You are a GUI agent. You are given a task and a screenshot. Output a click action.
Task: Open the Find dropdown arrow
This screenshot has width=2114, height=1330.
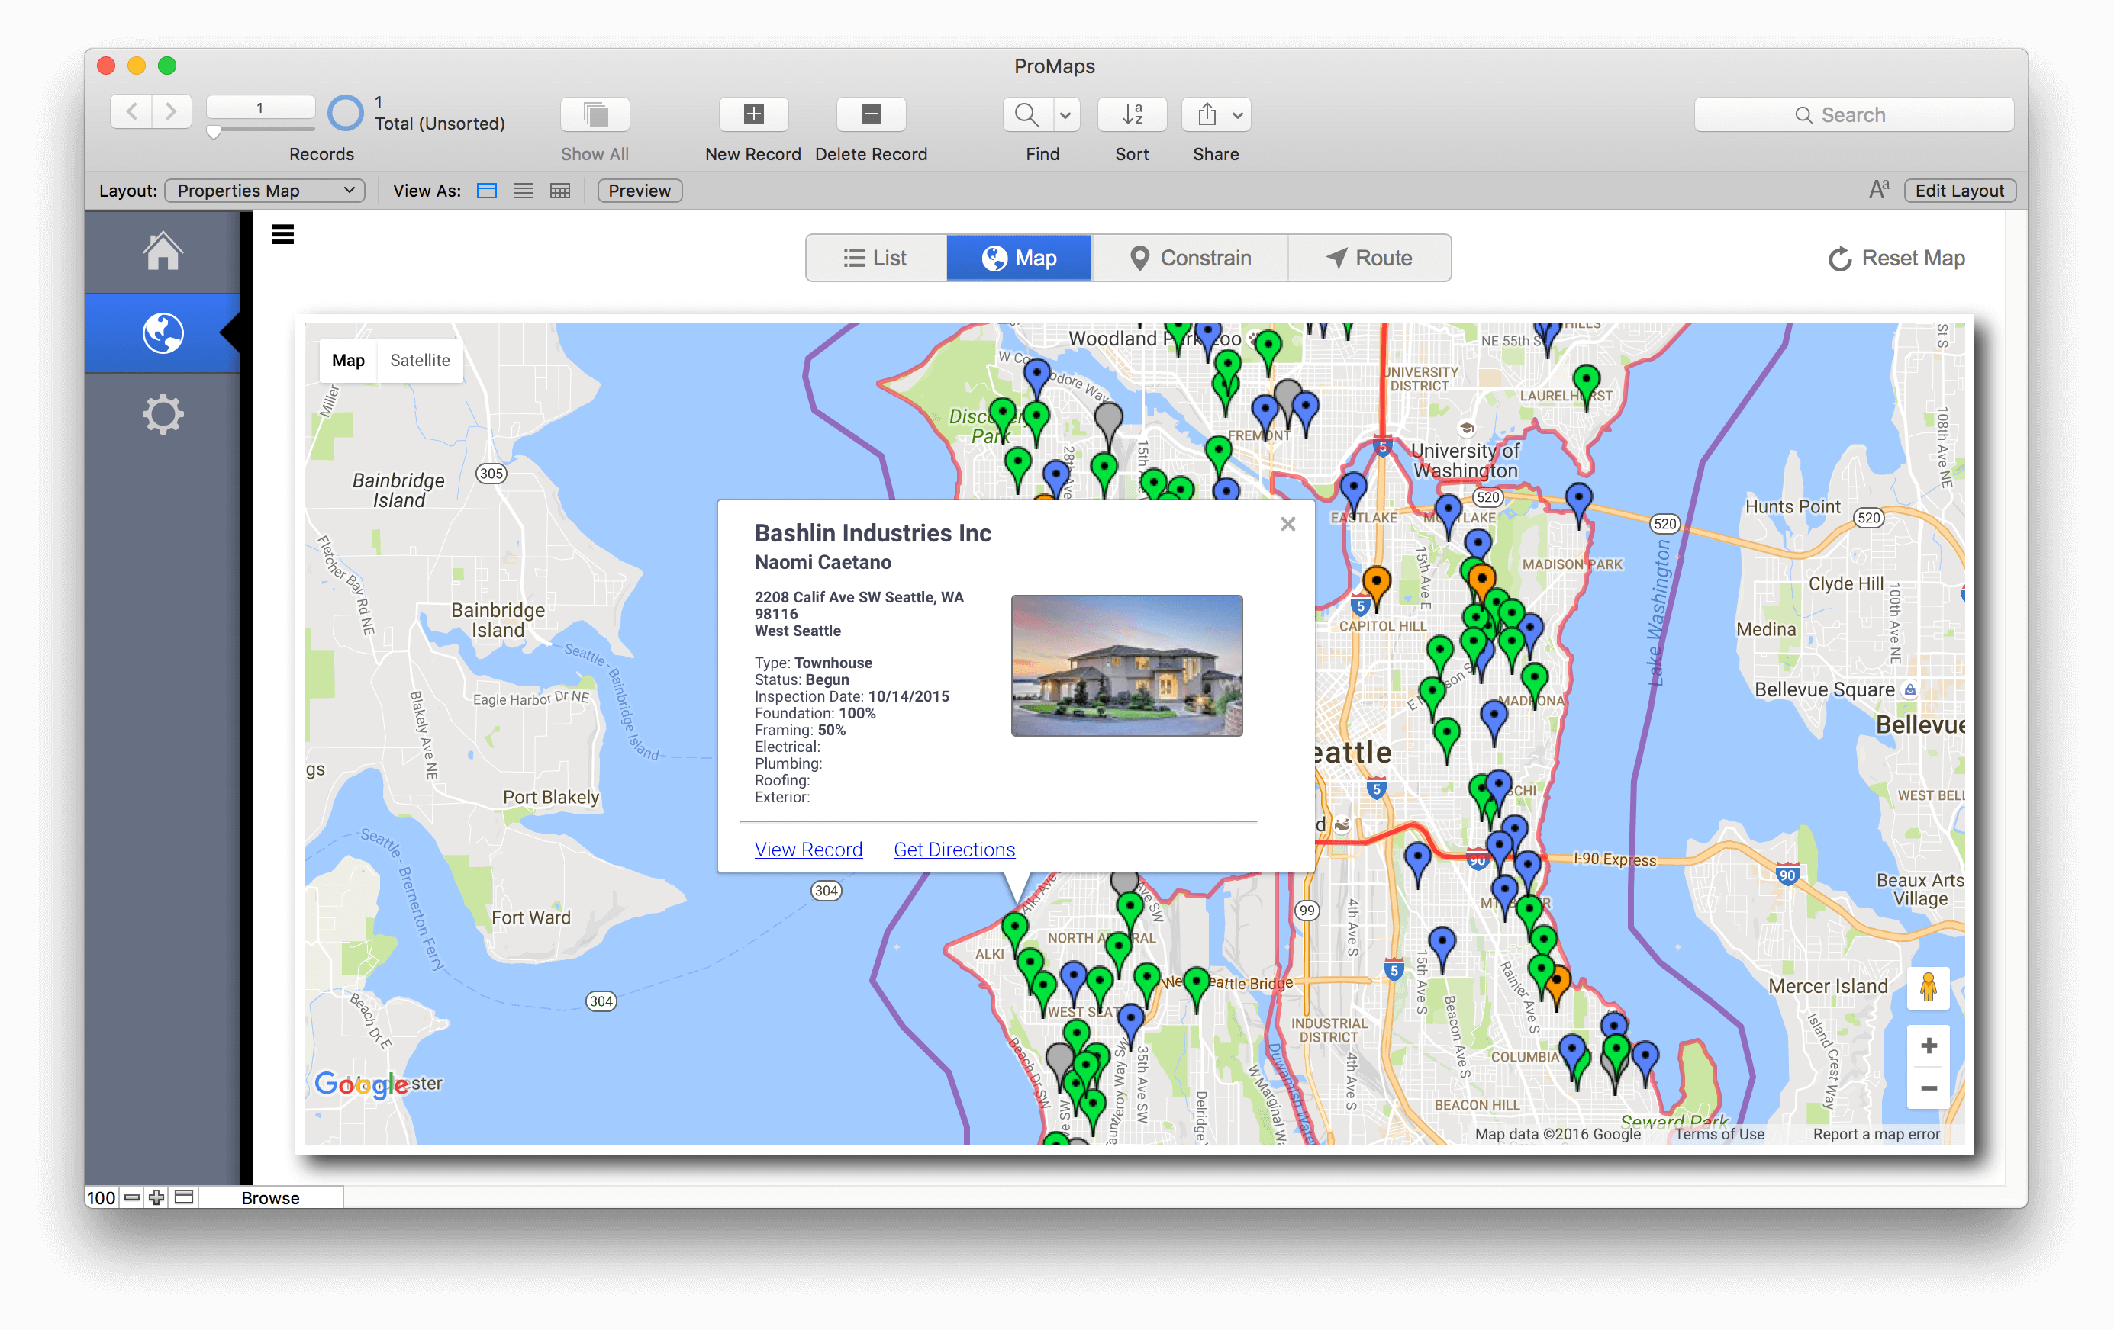coord(1065,114)
